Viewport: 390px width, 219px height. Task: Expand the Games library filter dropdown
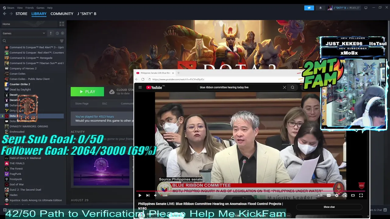click(24, 33)
